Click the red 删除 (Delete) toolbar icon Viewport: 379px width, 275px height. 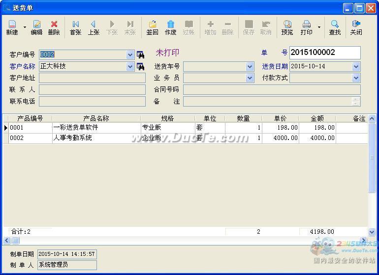click(x=54, y=27)
